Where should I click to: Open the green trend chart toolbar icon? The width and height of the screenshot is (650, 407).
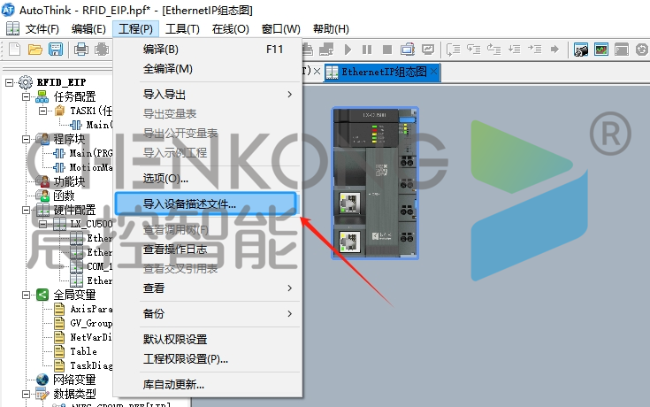tap(601, 50)
